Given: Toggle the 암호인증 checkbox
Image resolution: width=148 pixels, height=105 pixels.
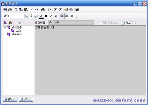Looking at the screenshot, I should click(x=123, y=23).
